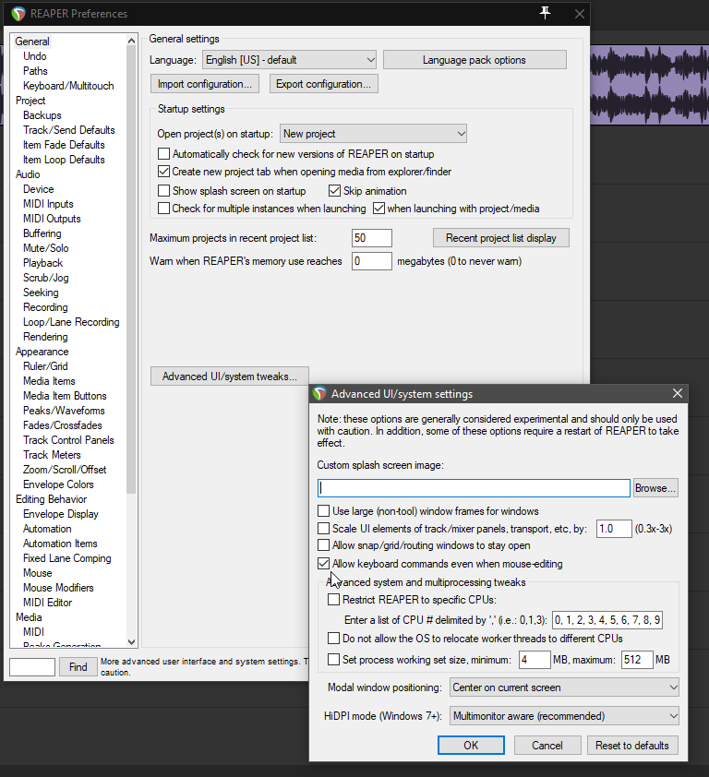Open Buffering preferences page
Screen dimensions: 709x777
click(x=42, y=233)
